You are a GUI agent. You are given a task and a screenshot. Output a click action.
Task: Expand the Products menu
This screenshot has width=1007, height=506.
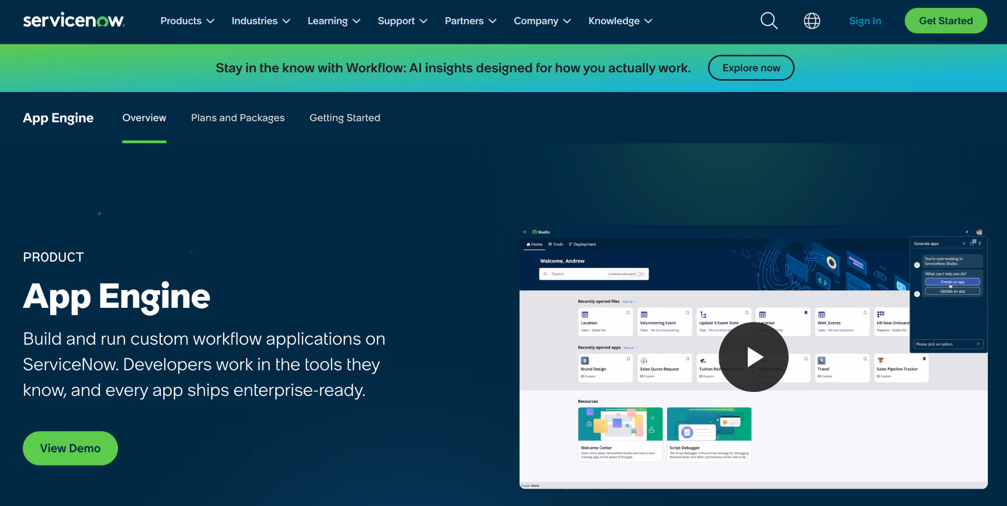pyautogui.click(x=187, y=21)
